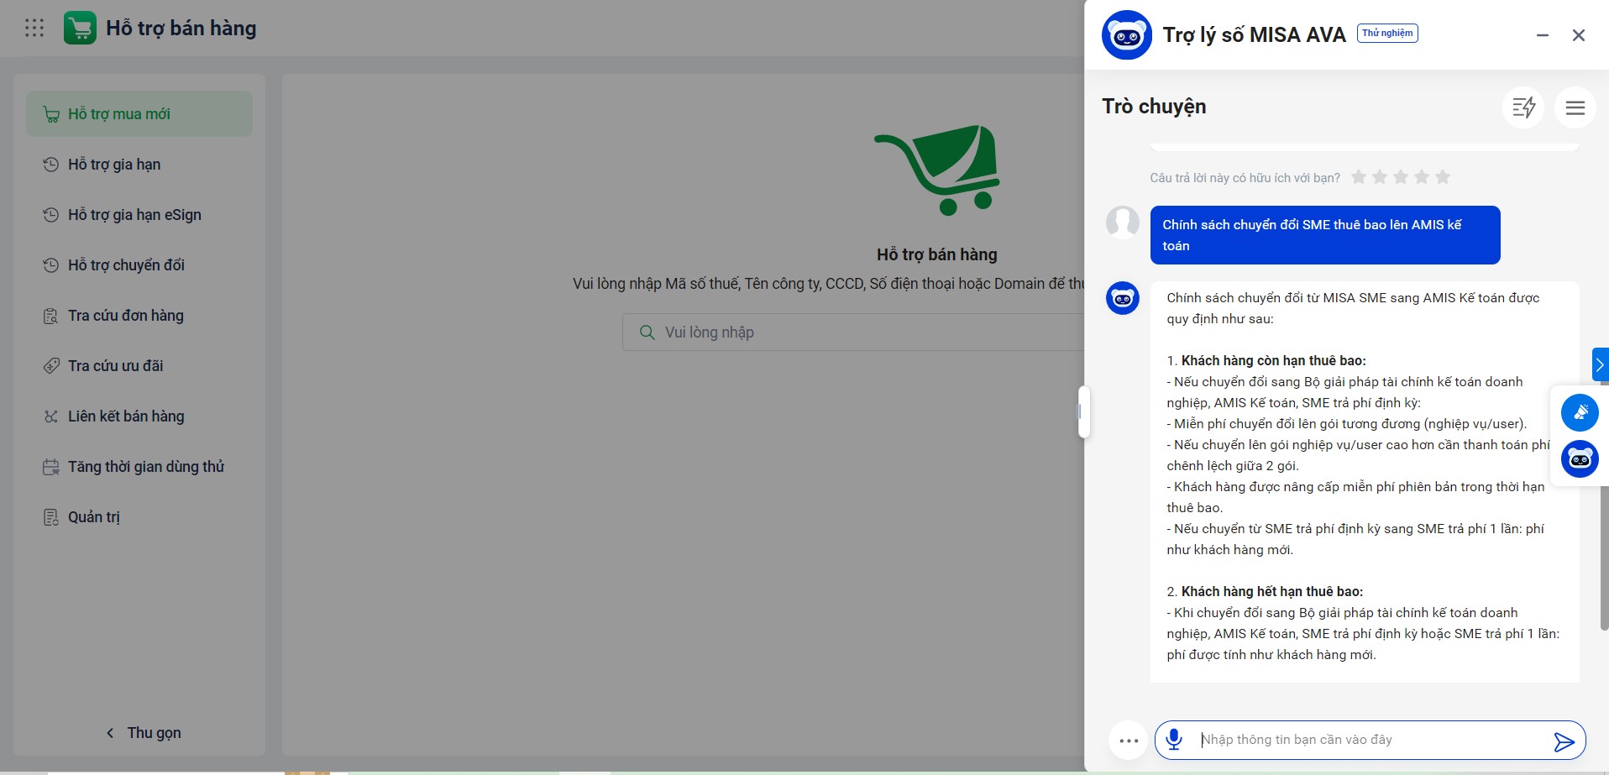This screenshot has width=1609, height=775.
Task: Click the microphone voice input icon
Action: [x=1174, y=740]
